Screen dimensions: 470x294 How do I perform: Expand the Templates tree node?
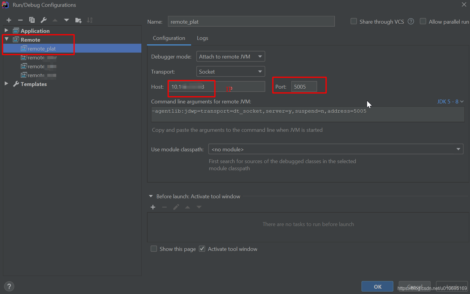pos(6,84)
